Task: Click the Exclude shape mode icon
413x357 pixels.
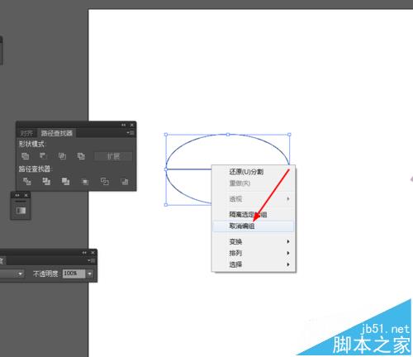Action: click(x=81, y=156)
